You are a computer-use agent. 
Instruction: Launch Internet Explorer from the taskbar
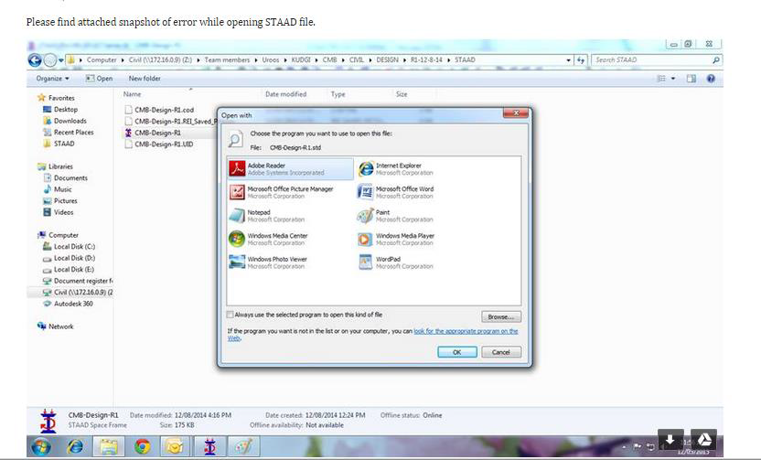(75, 446)
